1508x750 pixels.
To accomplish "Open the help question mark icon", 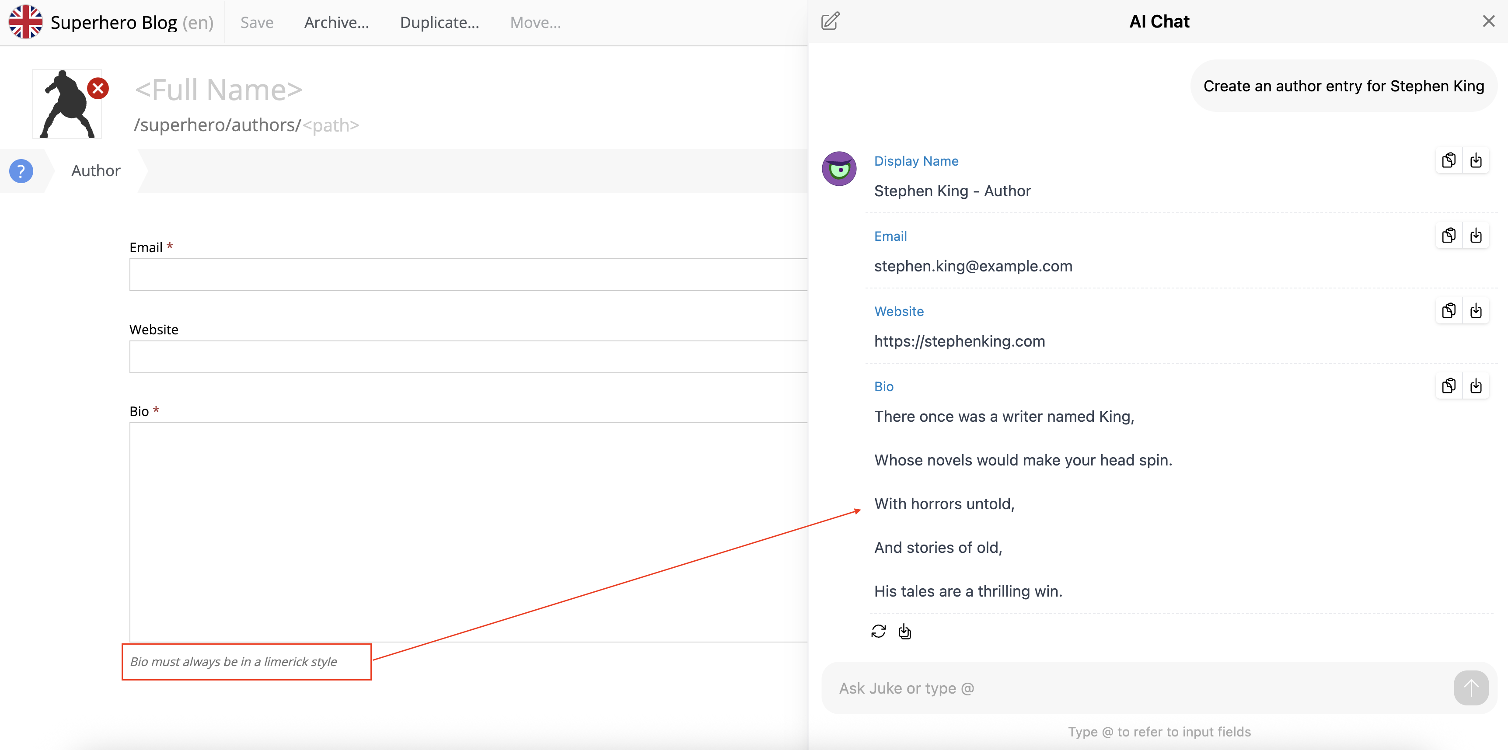I will point(21,171).
